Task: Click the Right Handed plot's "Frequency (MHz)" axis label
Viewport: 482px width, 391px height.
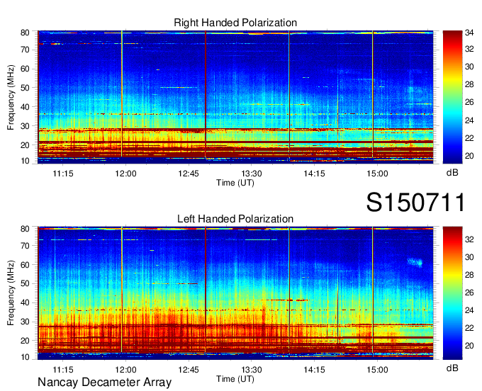Action: [11, 97]
